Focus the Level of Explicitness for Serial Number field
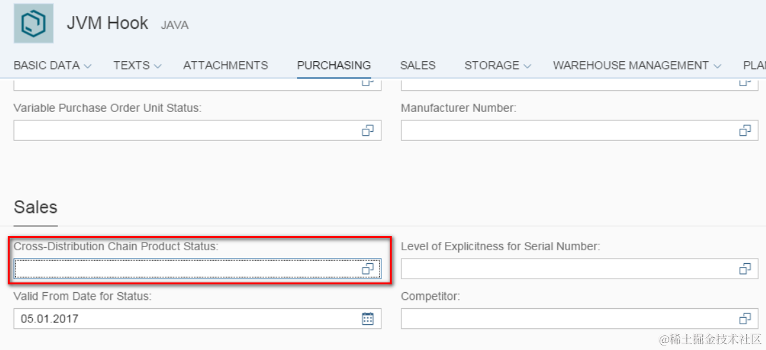Image resolution: width=766 pixels, height=350 pixels. point(567,269)
